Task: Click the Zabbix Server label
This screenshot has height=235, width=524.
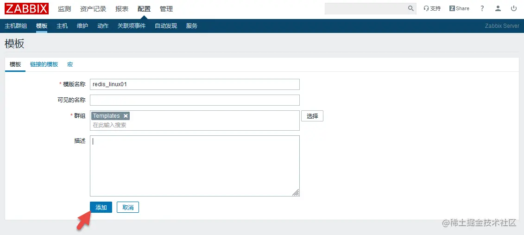Action: click(502, 26)
